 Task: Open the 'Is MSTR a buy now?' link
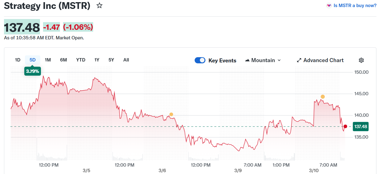(355, 6)
